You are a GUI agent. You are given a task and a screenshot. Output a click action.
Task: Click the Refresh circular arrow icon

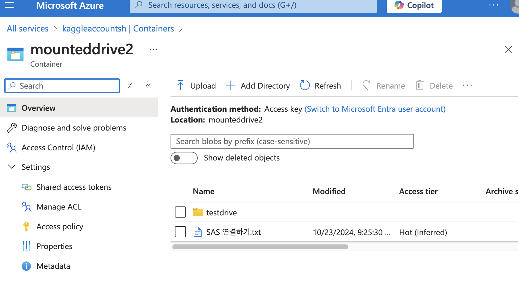pos(305,85)
